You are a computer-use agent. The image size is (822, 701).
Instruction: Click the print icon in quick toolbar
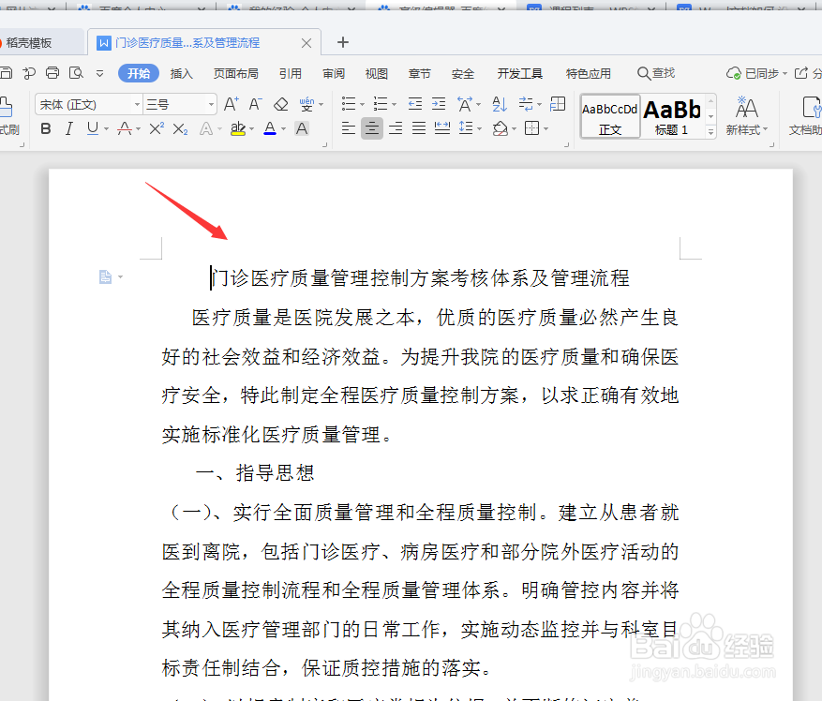[x=52, y=73]
